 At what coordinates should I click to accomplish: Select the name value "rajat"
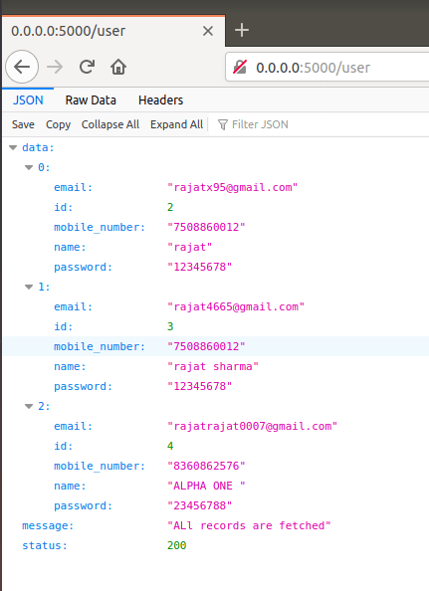coord(190,248)
